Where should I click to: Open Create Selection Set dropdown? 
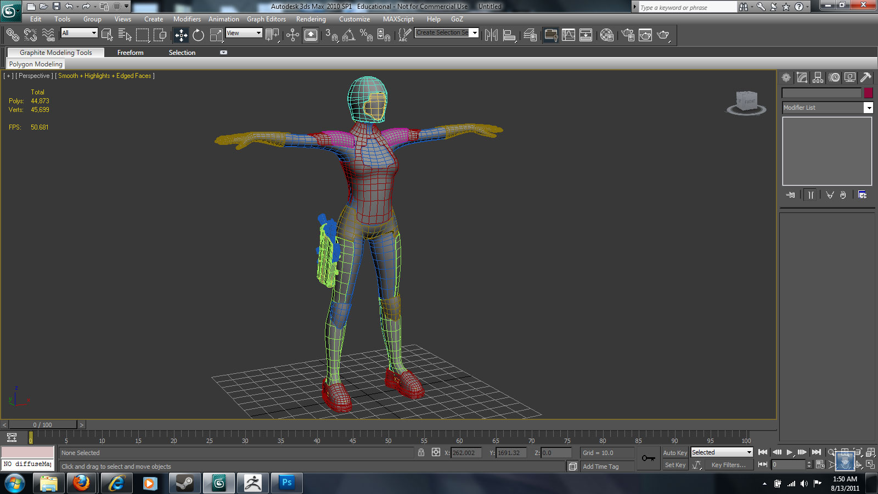pyautogui.click(x=475, y=32)
